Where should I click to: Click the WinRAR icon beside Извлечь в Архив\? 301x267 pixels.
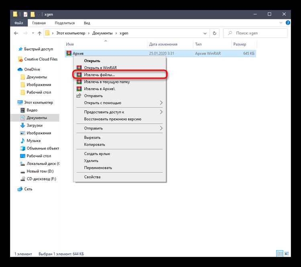pyautogui.click(x=79, y=89)
